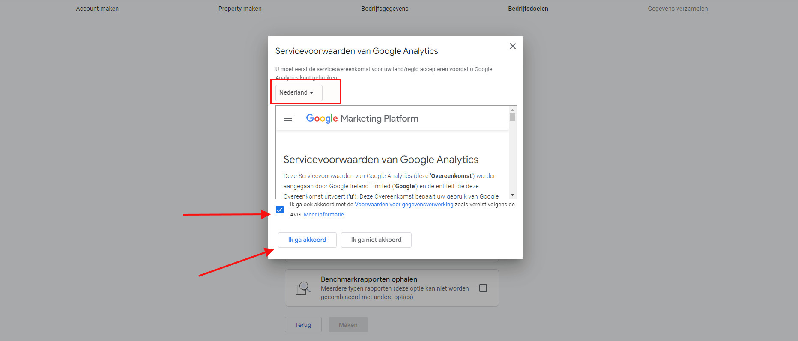Go to the Property maken step
Screen dimensions: 798x341
pos(240,9)
